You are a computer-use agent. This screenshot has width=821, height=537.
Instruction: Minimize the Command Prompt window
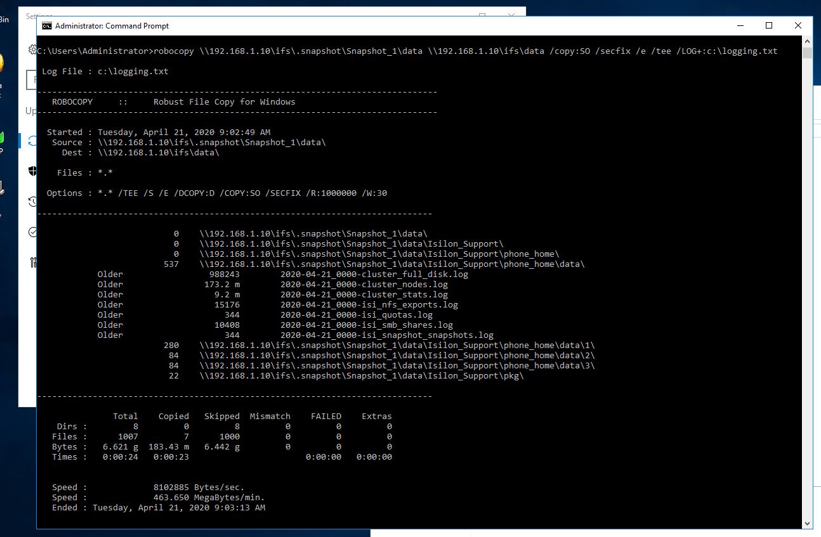(740, 26)
